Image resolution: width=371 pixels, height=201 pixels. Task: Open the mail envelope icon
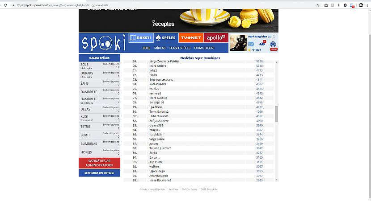(251, 44)
